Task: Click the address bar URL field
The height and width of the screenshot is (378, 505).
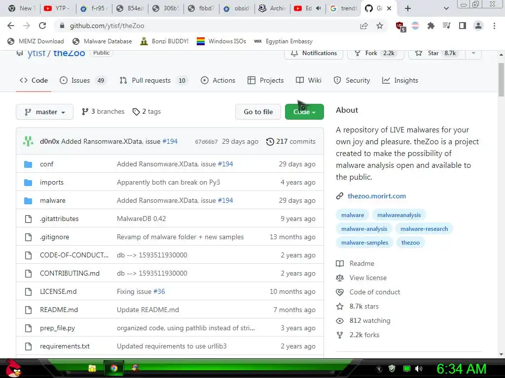Action: [x=206, y=26]
